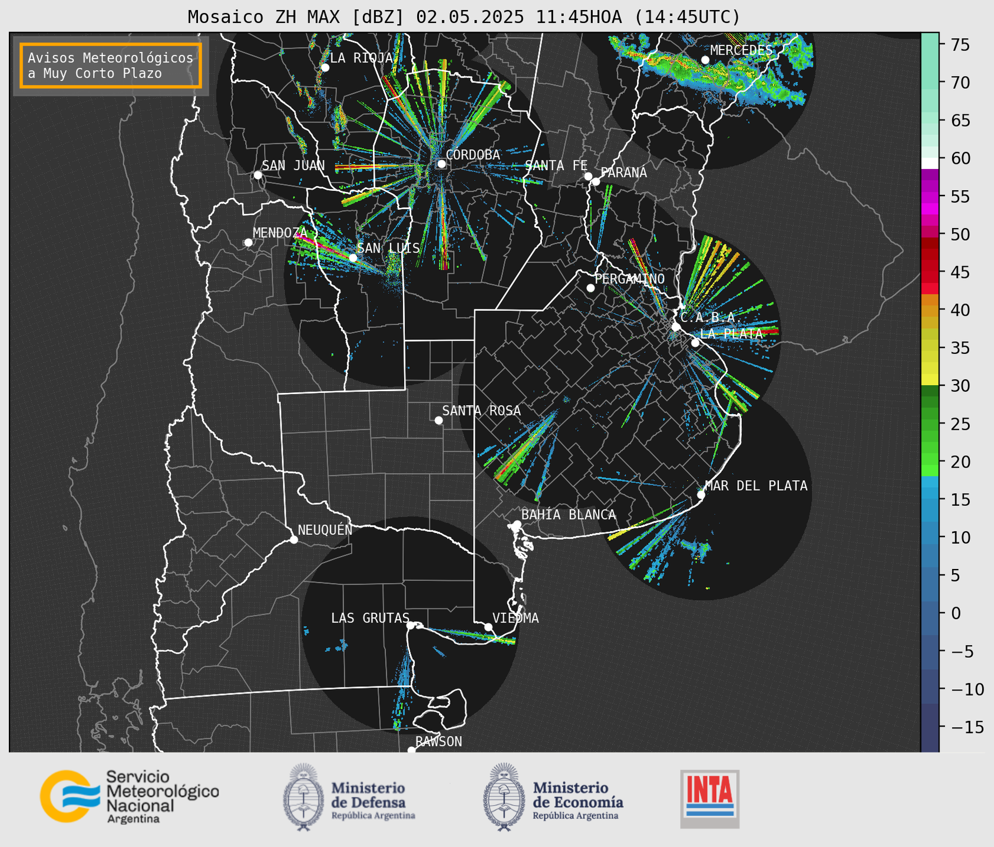Click the San Juan city marker dot
This screenshot has width=994, height=847.
(x=257, y=175)
